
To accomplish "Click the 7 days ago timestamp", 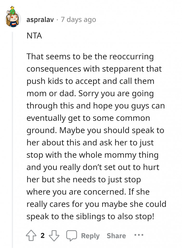I will (78, 19).
